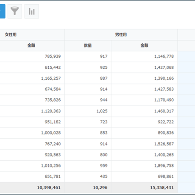Click the cell showing 1,000,028
The image size is (195, 195).
click(x=32, y=133)
